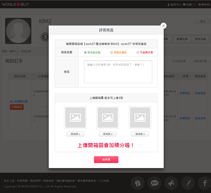Click the dollar coin icon beside avatar
This screenshot has height=193, width=211.
pos(45,37)
